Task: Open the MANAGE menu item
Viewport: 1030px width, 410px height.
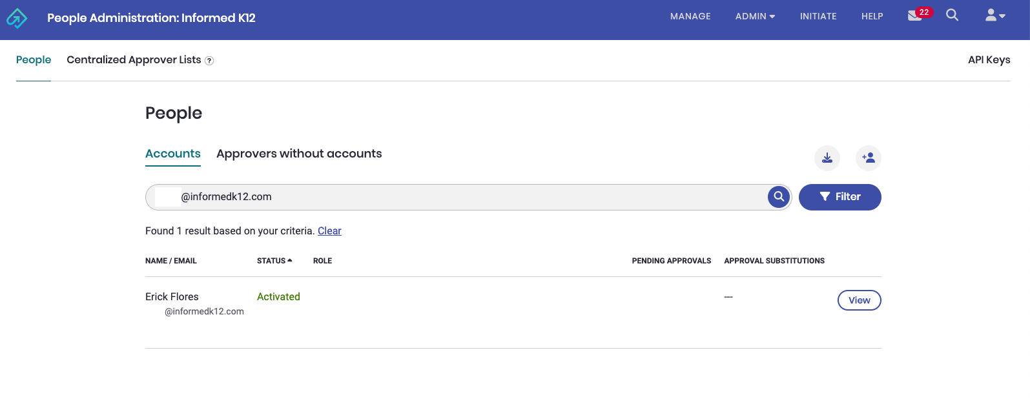Action: click(x=690, y=16)
